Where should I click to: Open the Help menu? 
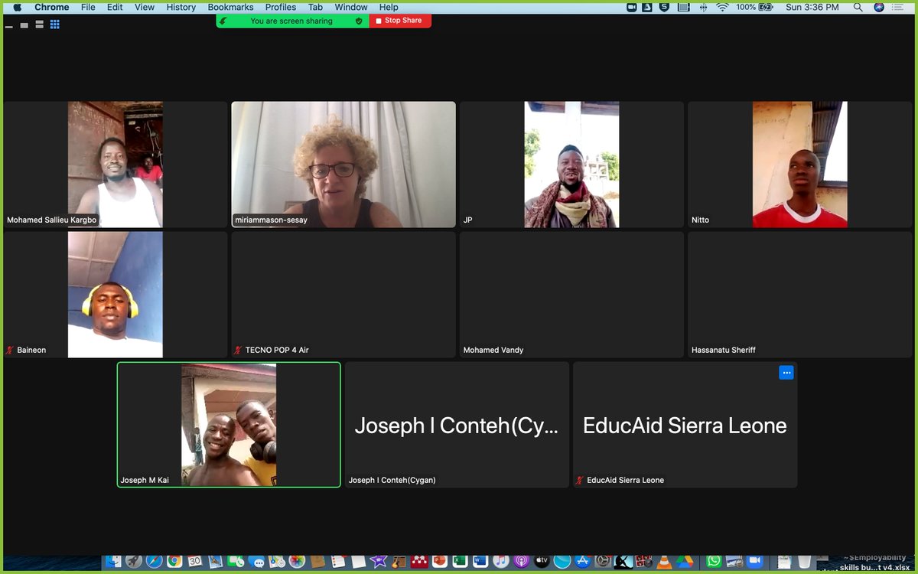point(389,7)
